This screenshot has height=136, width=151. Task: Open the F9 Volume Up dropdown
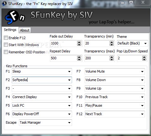tap(115, 88)
